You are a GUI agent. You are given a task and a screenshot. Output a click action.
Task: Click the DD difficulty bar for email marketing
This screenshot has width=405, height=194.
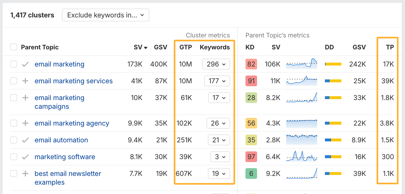[x=333, y=64]
